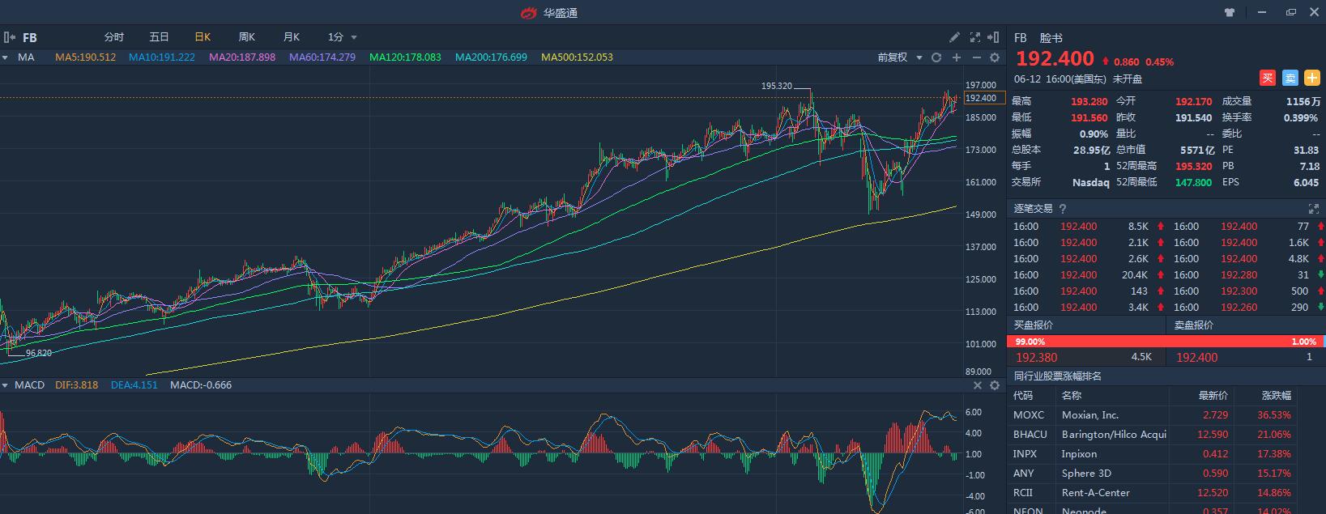Click the 52-week low value 147.800
This screenshot has width=1326, height=514.
(x=1193, y=182)
